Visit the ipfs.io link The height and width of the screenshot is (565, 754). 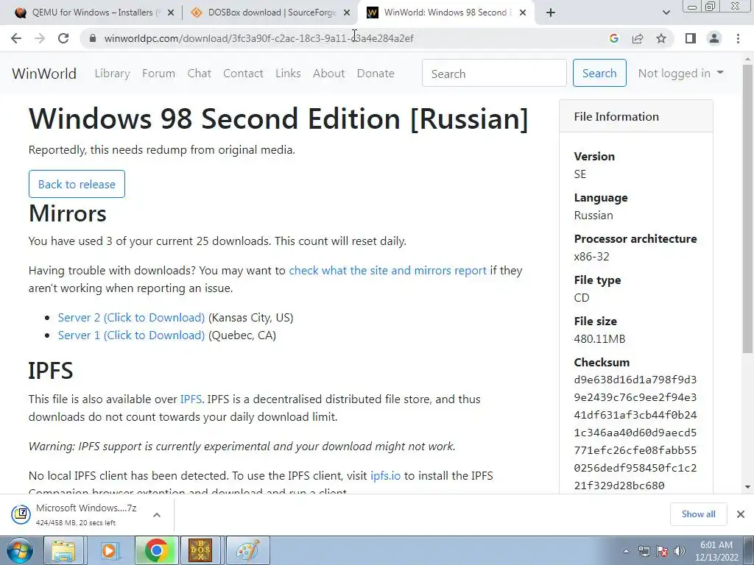385,476
